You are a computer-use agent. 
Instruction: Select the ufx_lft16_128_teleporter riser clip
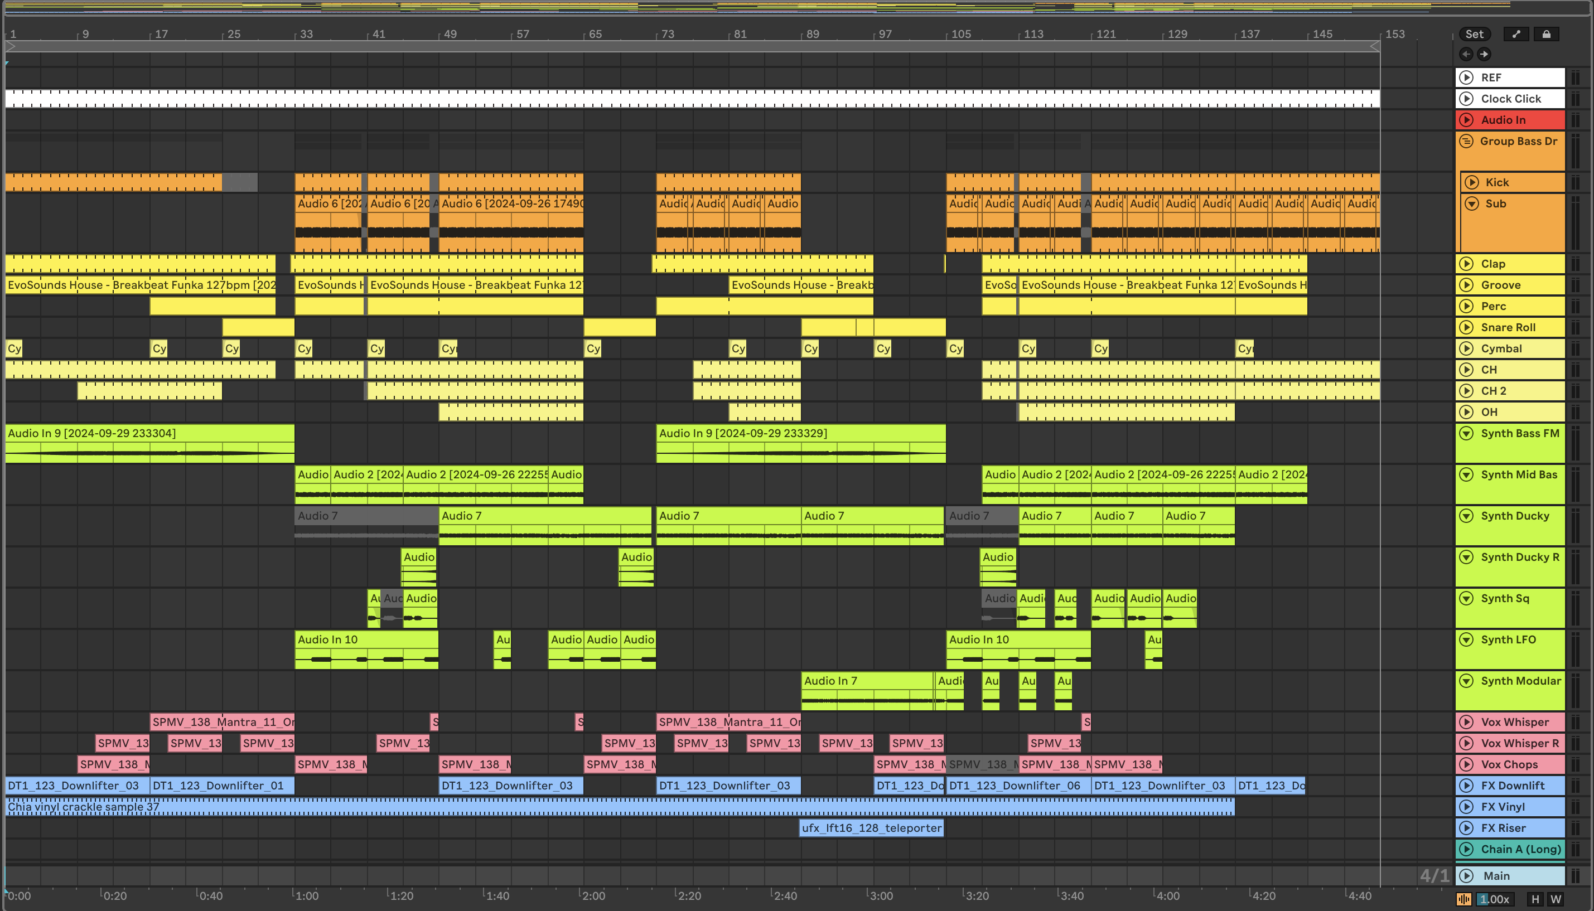[x=871, y=828]
